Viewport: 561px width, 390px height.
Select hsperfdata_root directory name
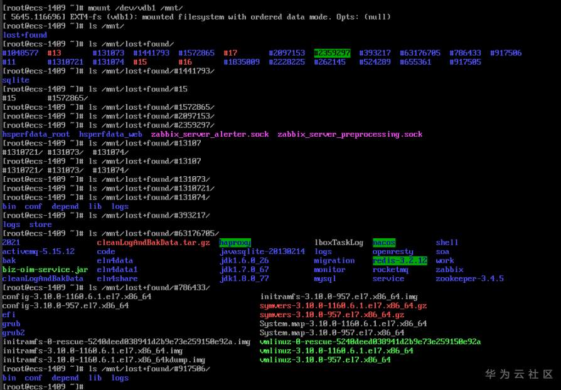click(36, 134)
